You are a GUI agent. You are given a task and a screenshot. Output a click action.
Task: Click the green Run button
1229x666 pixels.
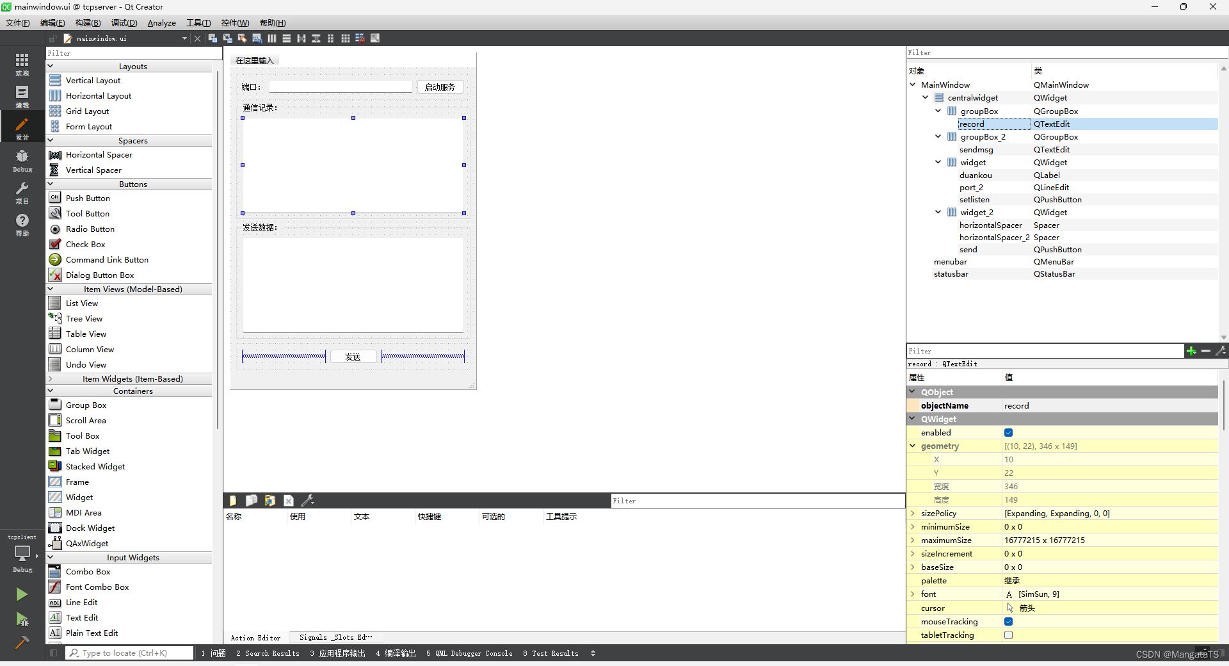click(22, 594)
